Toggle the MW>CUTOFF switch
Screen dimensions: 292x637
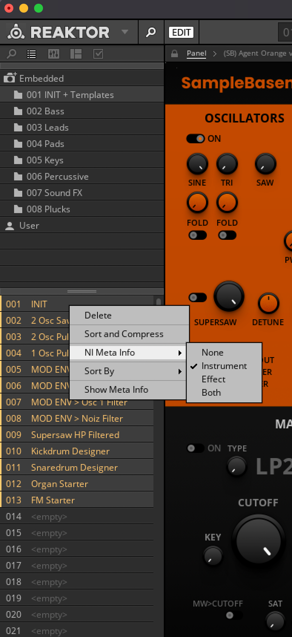[234, 615]
